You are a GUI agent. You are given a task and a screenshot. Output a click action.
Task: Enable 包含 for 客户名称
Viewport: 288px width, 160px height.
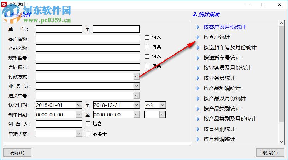[x=147, y=38]
